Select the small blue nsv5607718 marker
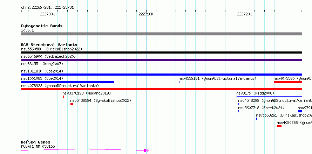Screen dimensions: 312x154 pyautogui.click(x=239, y=111)
